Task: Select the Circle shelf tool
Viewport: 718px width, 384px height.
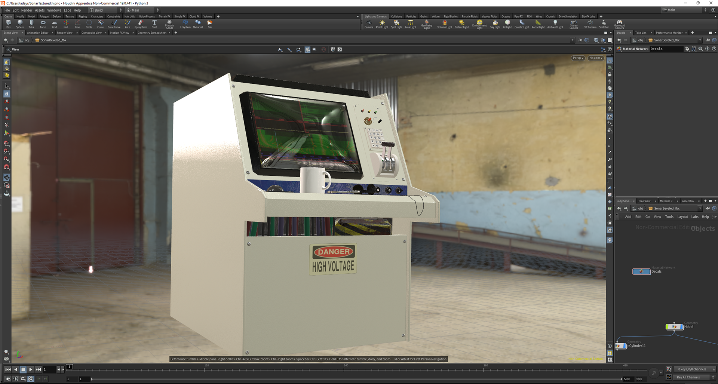Action: pos(89,24)
